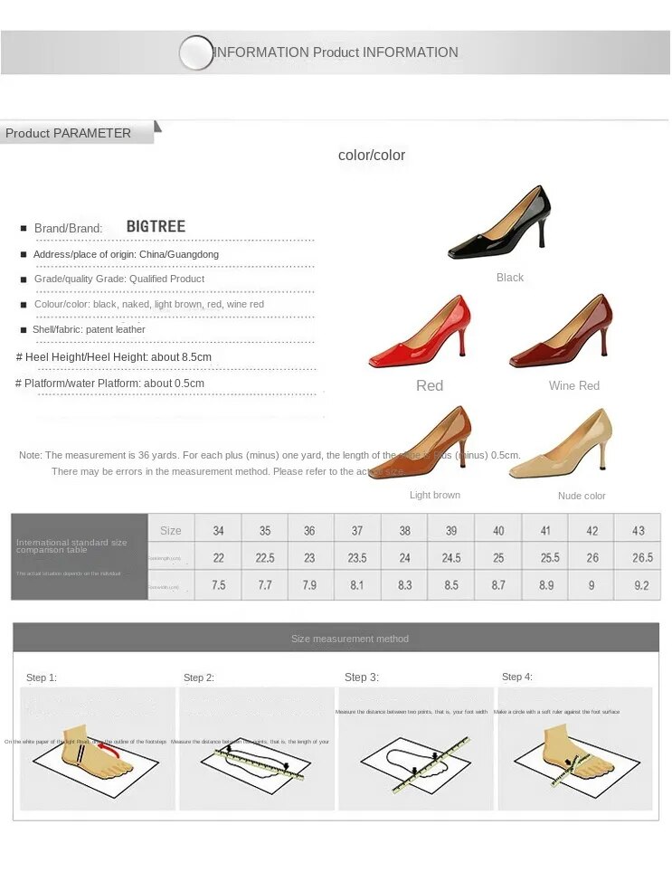Choose the wine red heel image
672x881 pixels.
[x=561, y=331]
